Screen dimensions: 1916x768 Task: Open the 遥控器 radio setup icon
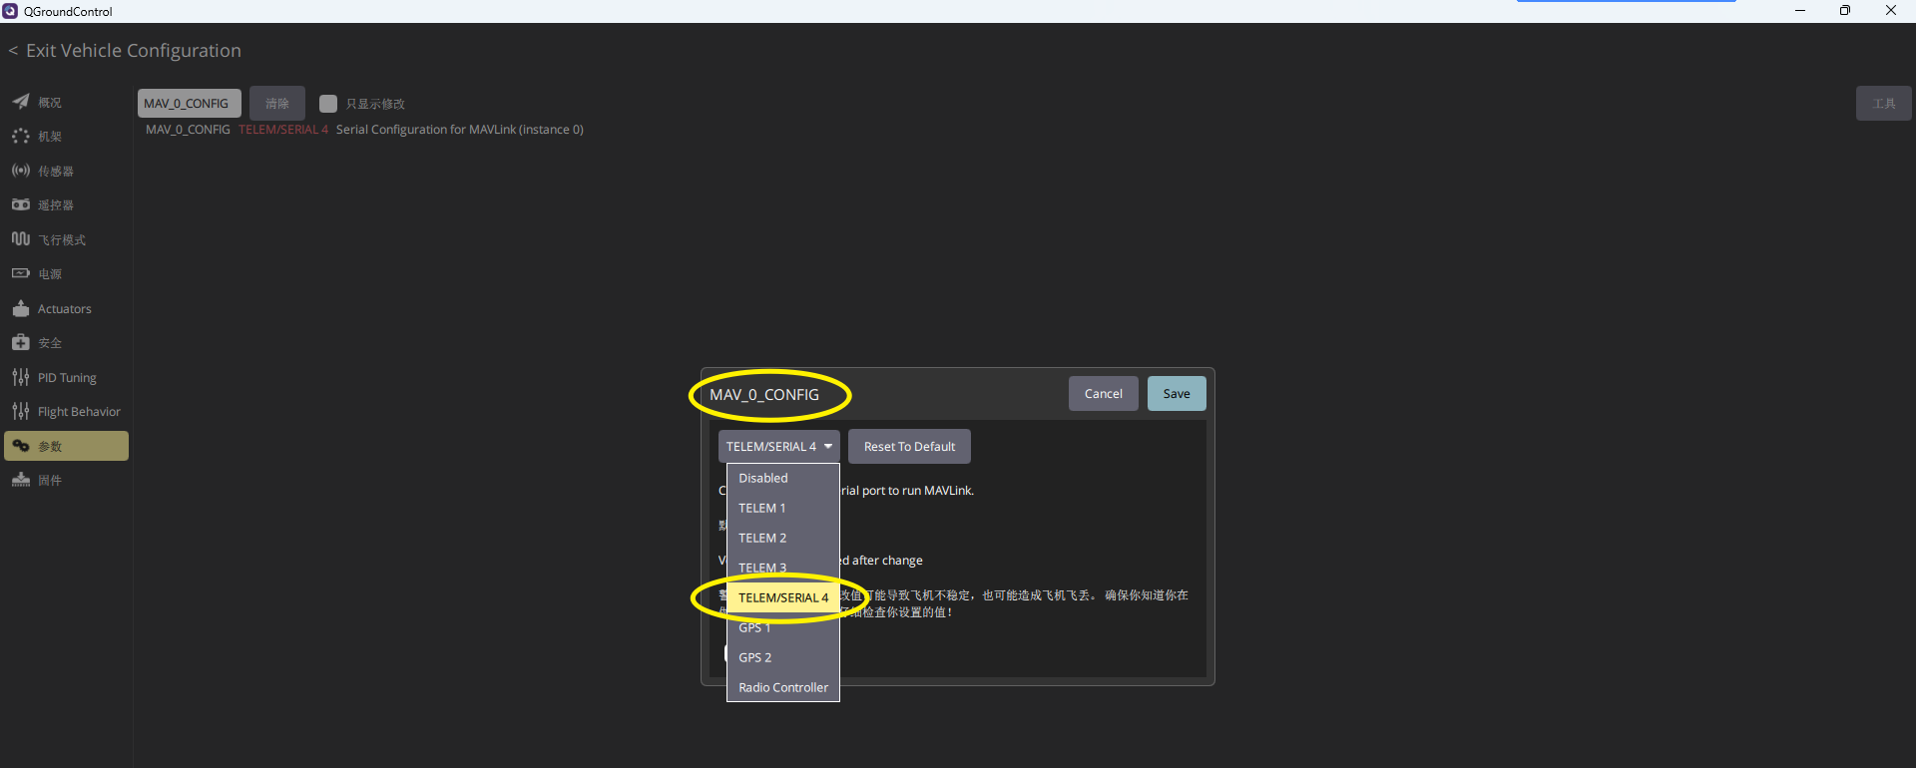coord(21,204)
